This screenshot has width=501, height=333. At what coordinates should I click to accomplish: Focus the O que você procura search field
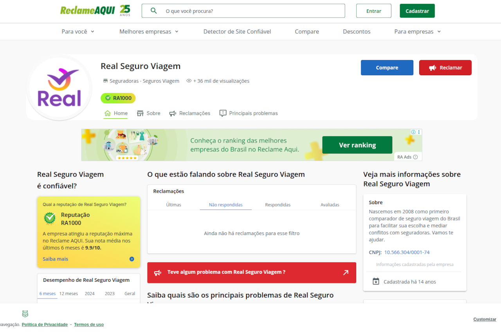pos(243,11)
